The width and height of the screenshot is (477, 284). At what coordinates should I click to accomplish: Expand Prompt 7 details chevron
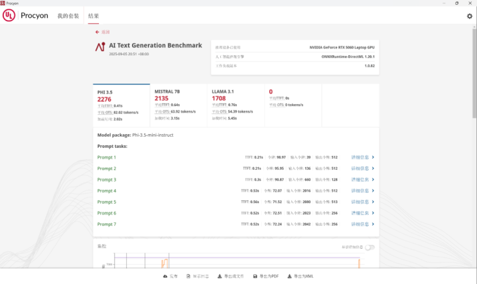[373, 224]
